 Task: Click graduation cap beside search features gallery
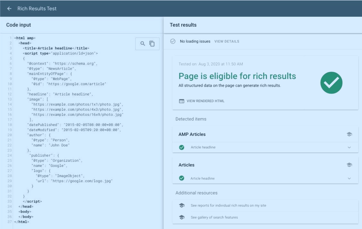tap(182, 217)
